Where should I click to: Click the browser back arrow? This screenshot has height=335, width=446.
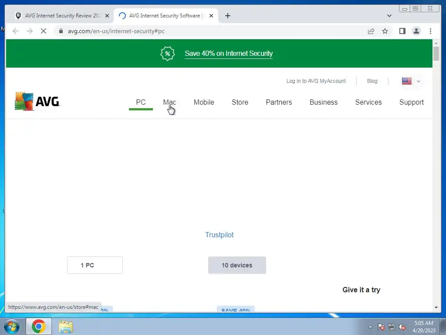pos(16,31)
